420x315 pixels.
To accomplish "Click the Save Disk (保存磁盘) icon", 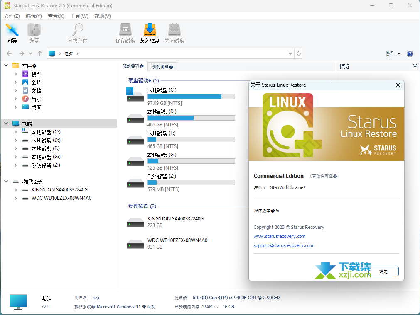I will click(x=125, y=34).
